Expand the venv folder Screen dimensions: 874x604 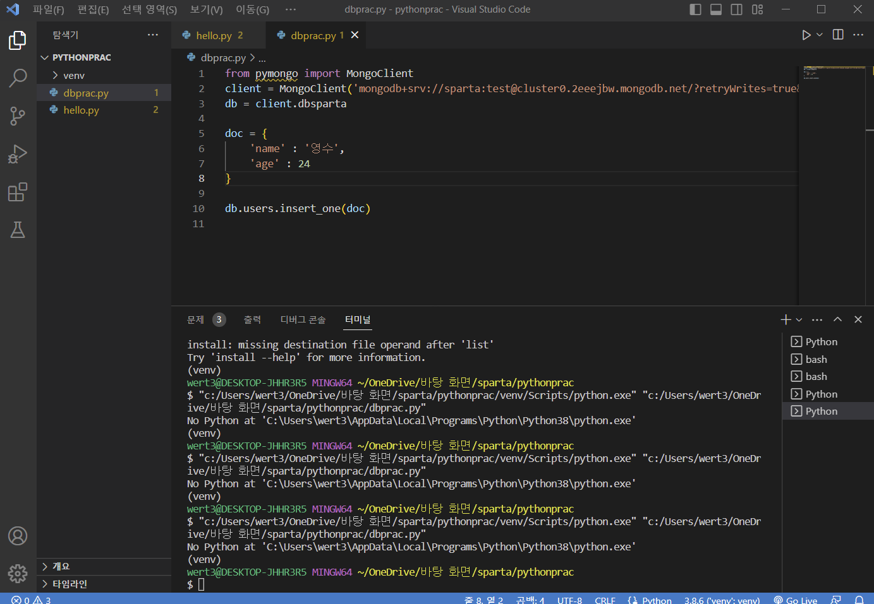tap(104, 75)
